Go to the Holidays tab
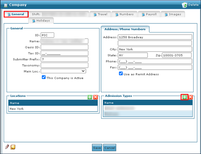Viewport: 201px width, 154px height. [x=41, y=21]
